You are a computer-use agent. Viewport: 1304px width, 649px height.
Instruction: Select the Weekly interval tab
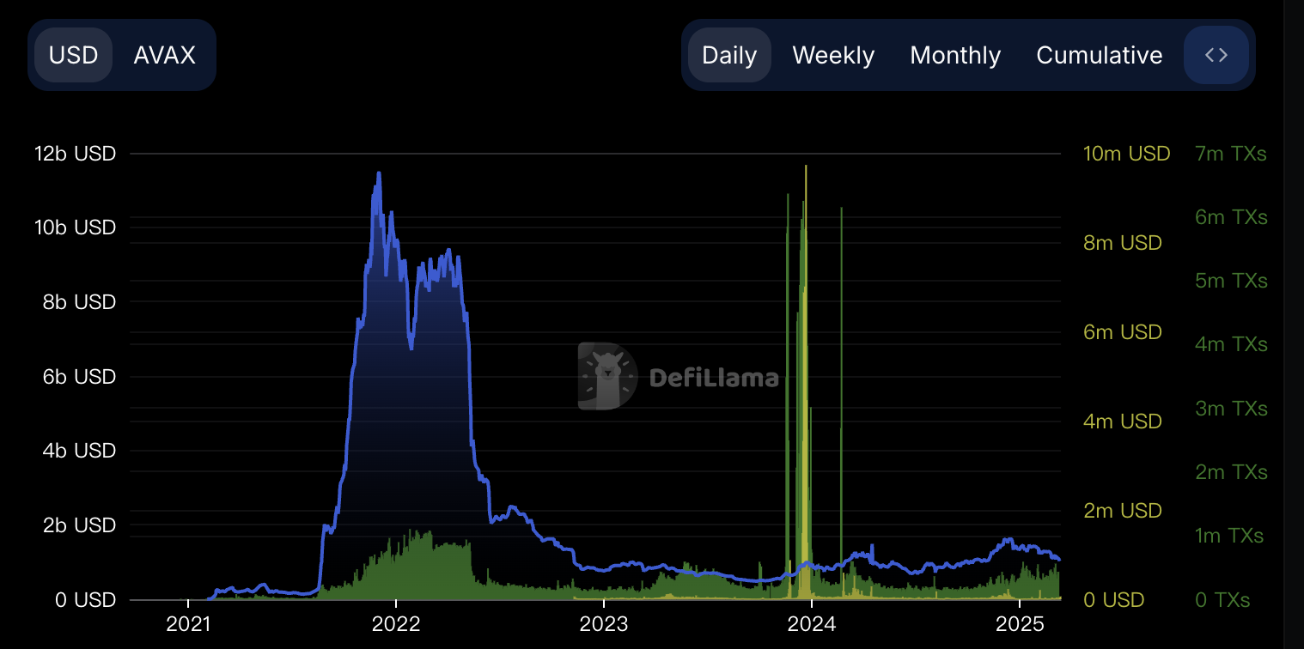pos(832,55)
